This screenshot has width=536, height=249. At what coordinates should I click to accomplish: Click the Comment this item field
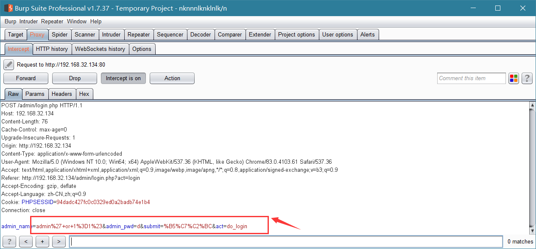pos(472,78)
